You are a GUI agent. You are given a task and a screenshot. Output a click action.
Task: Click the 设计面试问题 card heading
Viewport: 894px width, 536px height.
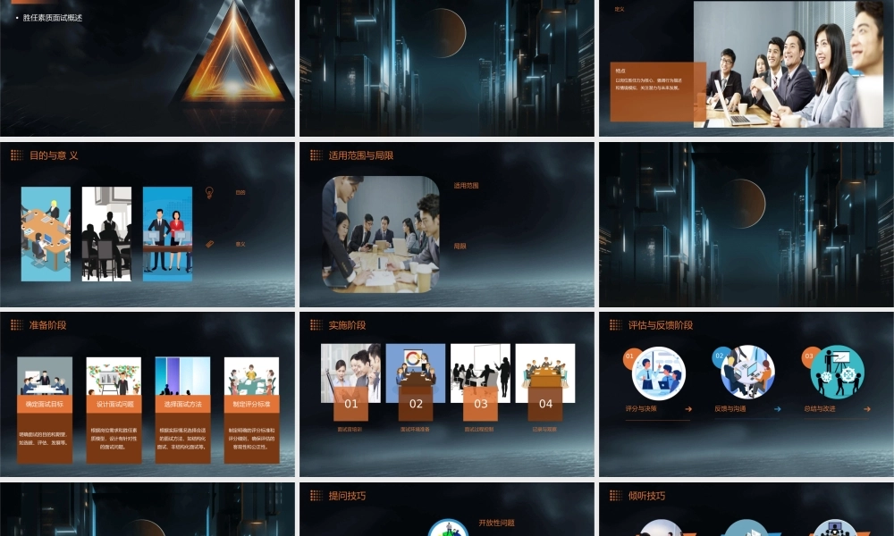click(x=114, y=404)
